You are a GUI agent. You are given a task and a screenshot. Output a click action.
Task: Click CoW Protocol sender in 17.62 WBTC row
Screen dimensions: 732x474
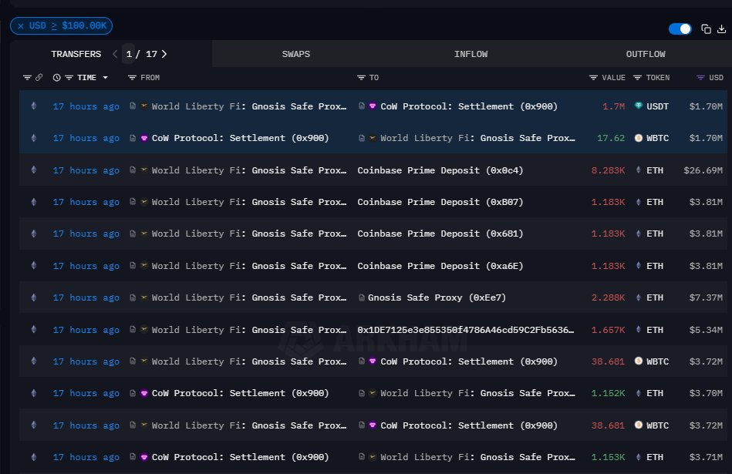tap(241, 138)
